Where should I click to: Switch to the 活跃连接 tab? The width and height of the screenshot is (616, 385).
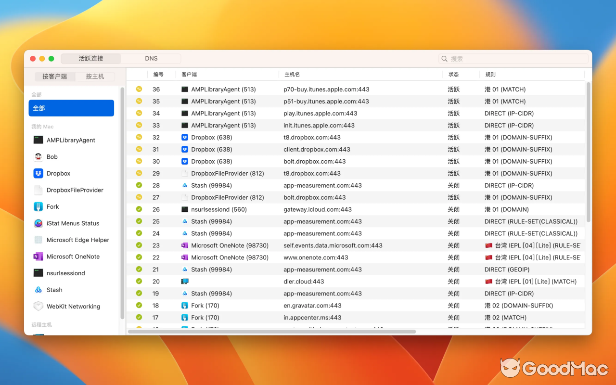coord(90,58)
